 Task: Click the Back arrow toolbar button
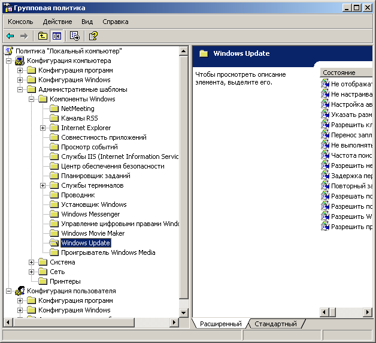click(x=10, y=36)
